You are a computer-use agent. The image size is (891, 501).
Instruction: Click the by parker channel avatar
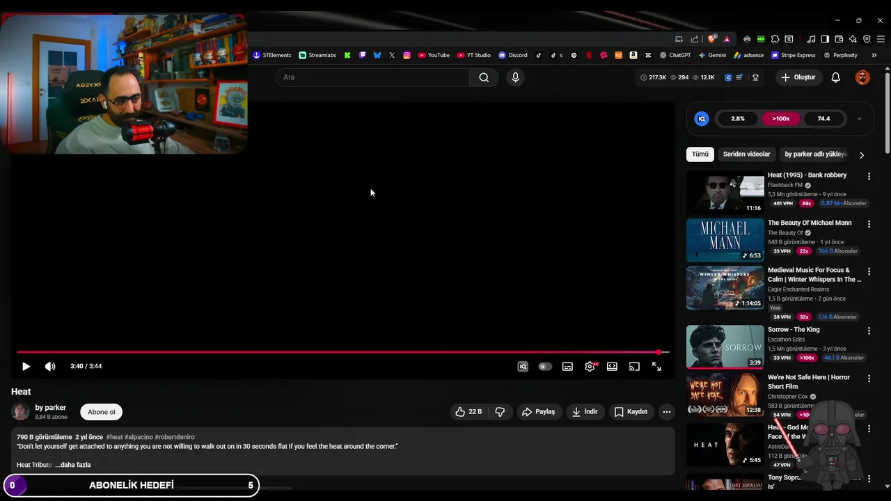pos(21,412)
